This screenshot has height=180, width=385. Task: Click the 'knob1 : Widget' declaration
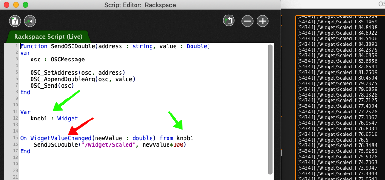(x=54, y=119)
